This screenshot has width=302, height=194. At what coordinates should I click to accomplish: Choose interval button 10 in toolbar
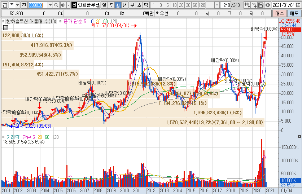click(175, 5)
